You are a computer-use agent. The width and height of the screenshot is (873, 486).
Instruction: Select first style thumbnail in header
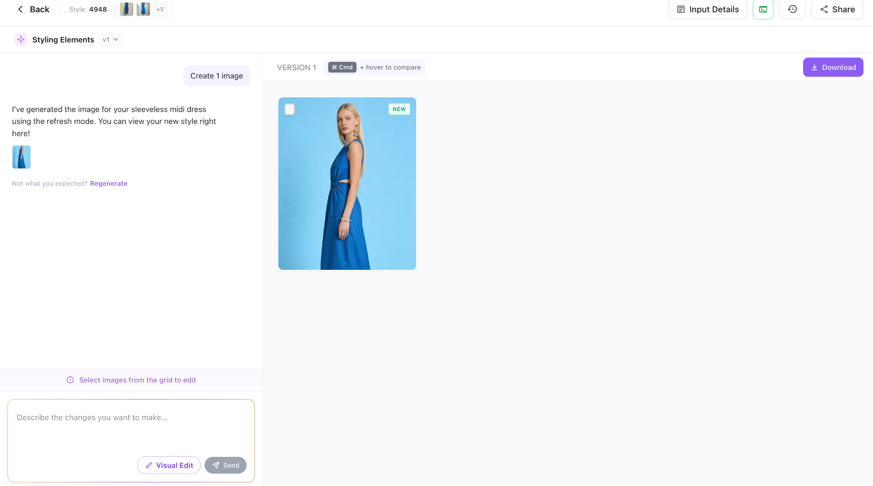(x=126, y=9)
